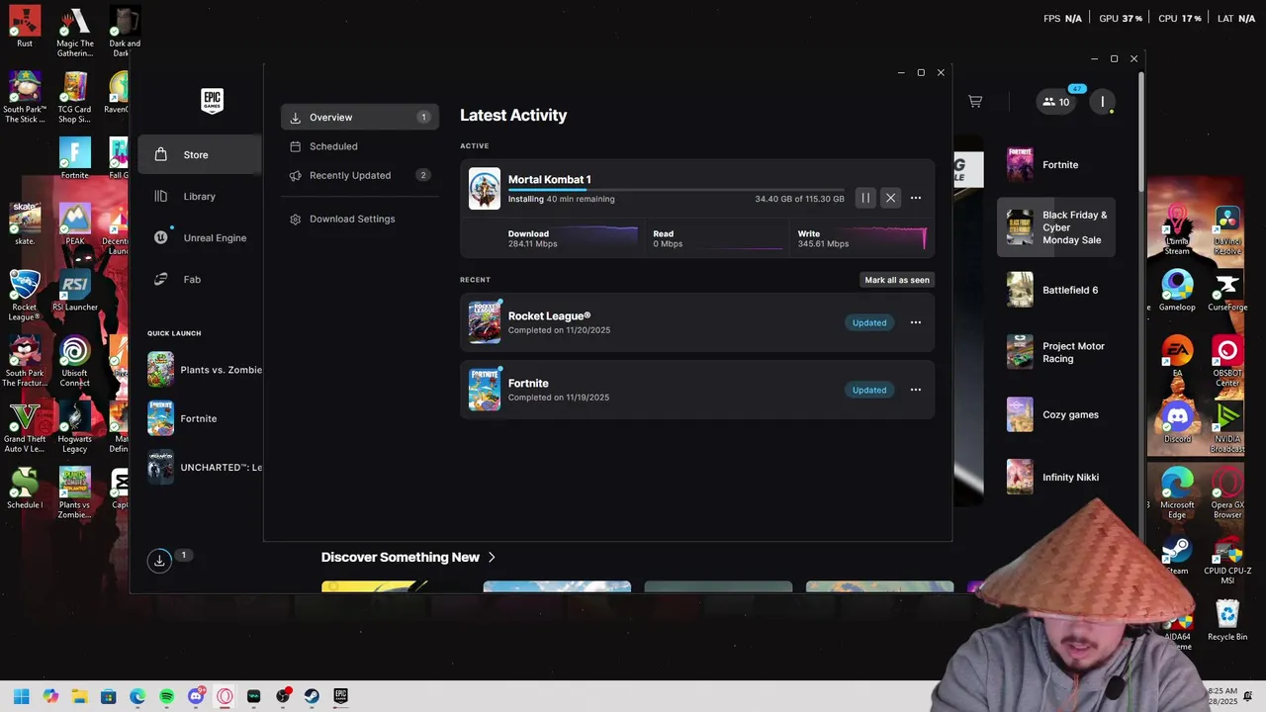Image resolution: width=1266 pixels, height=712 pixels.
Task: Click the Fortnite thumbnail in Recent
Action: [485, 390]
